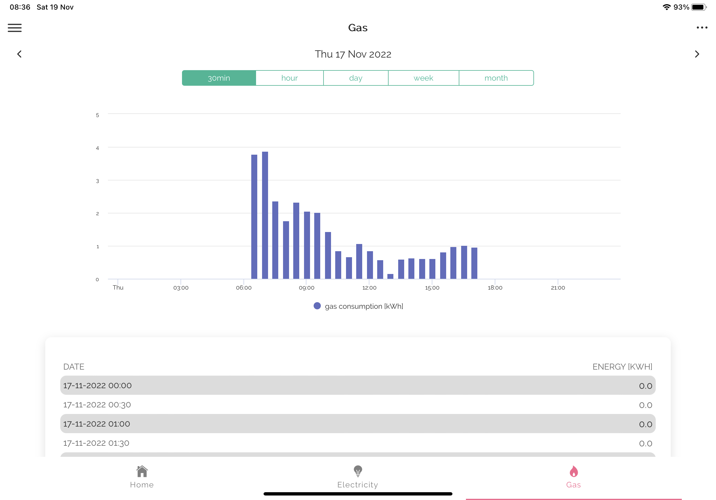Open the three-dot options menu
Viewport: 716px width, 500px height.
(702, 28)
